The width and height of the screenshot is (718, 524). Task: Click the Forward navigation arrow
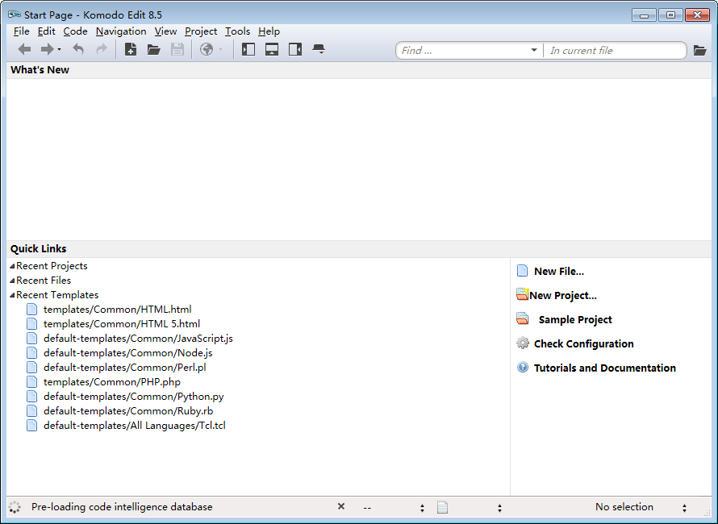tap(47, 49)
